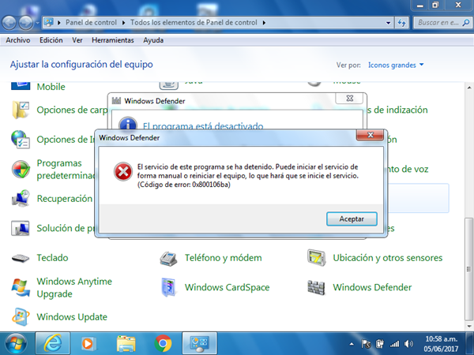Select the Control Panel taskbar button
This screenshot has height=355, width=474.
[x=200, y=343]
